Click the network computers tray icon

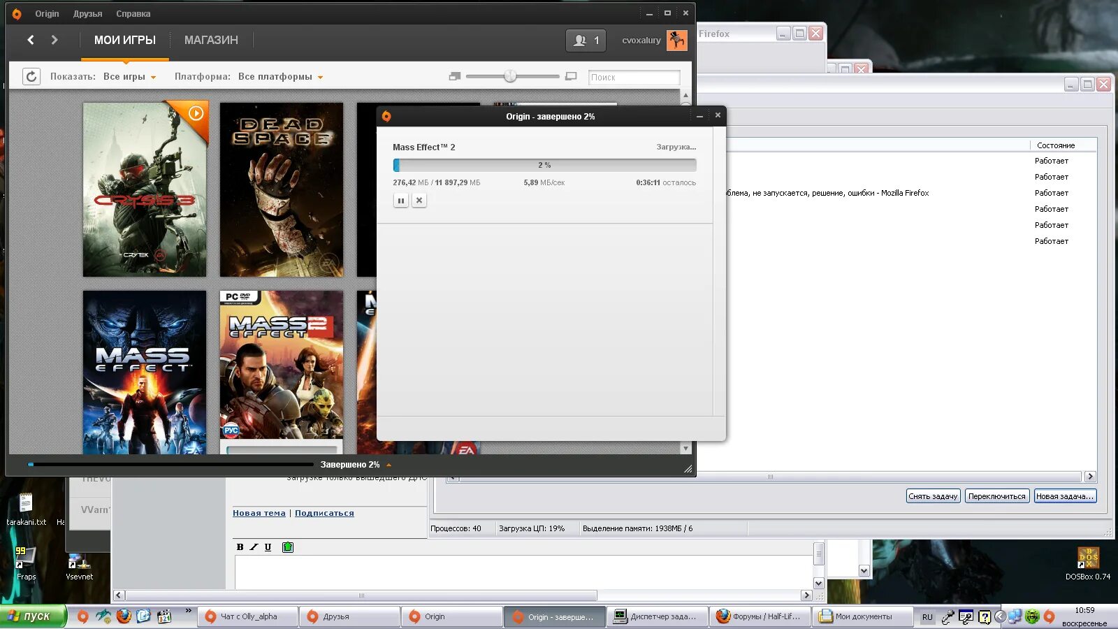coord(1015,616)
